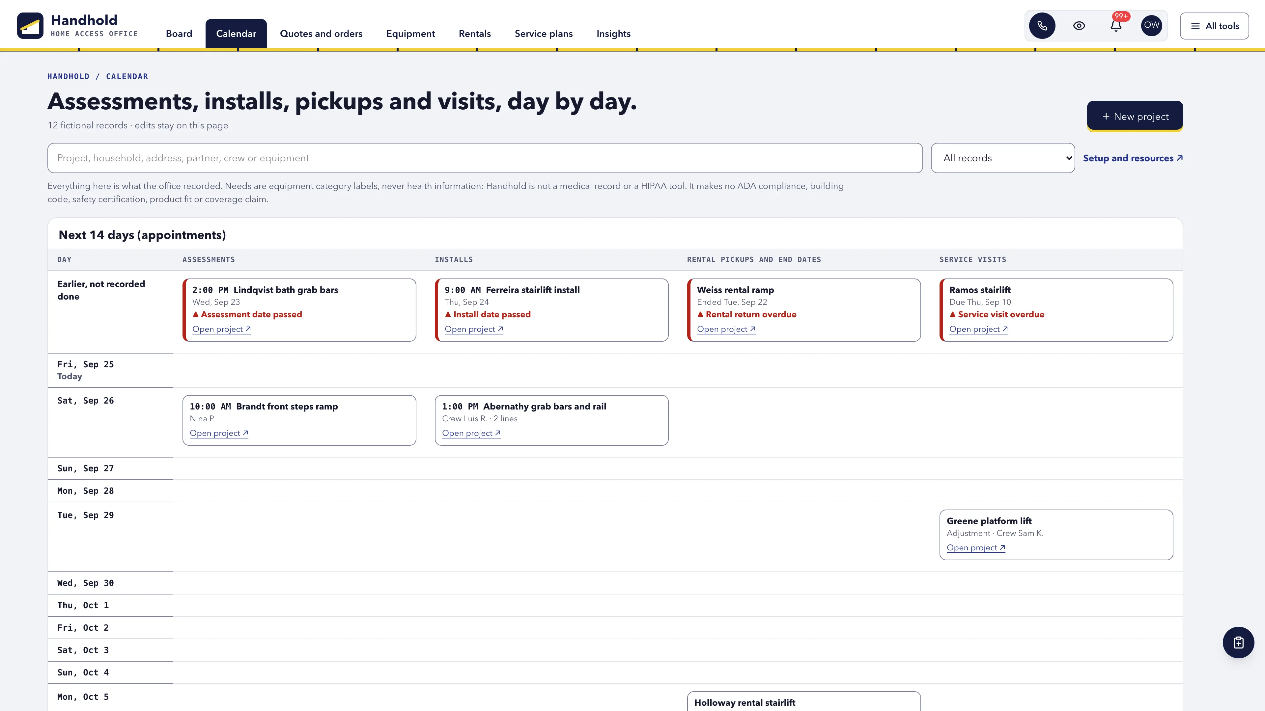The image size is (1265, 711).
Task: Open project for Abernathy grab bars and rail
Action: tap(471, 433)
